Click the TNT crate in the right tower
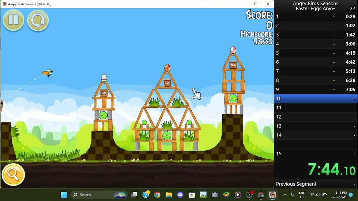358x201 pixels. (x=233, y=65)
